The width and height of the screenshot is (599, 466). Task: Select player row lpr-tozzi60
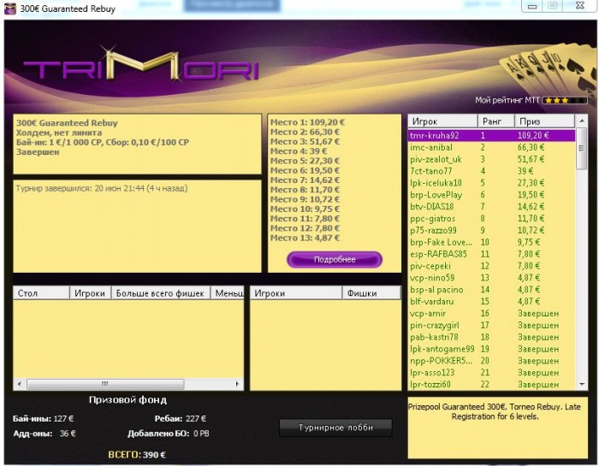[492, 384]
